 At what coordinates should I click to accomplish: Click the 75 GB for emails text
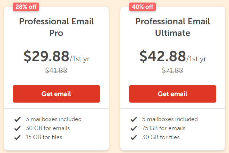click(x=164, y=128)
